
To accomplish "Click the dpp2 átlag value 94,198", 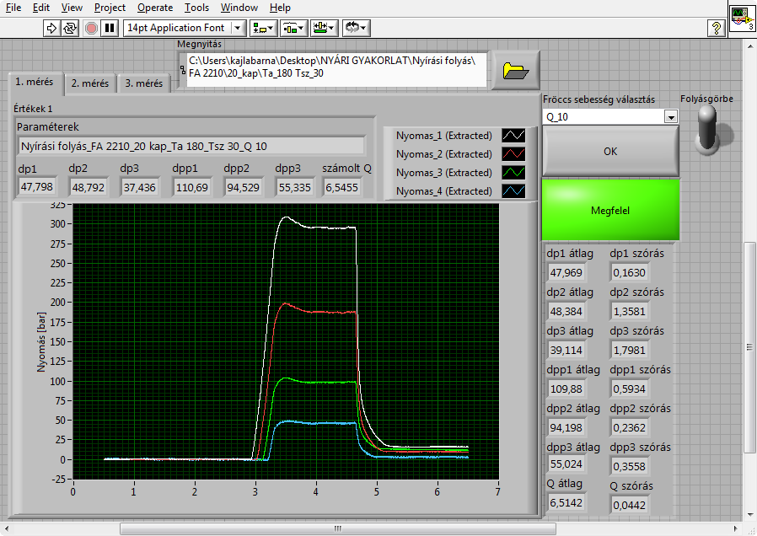I will tap(566, 427).
